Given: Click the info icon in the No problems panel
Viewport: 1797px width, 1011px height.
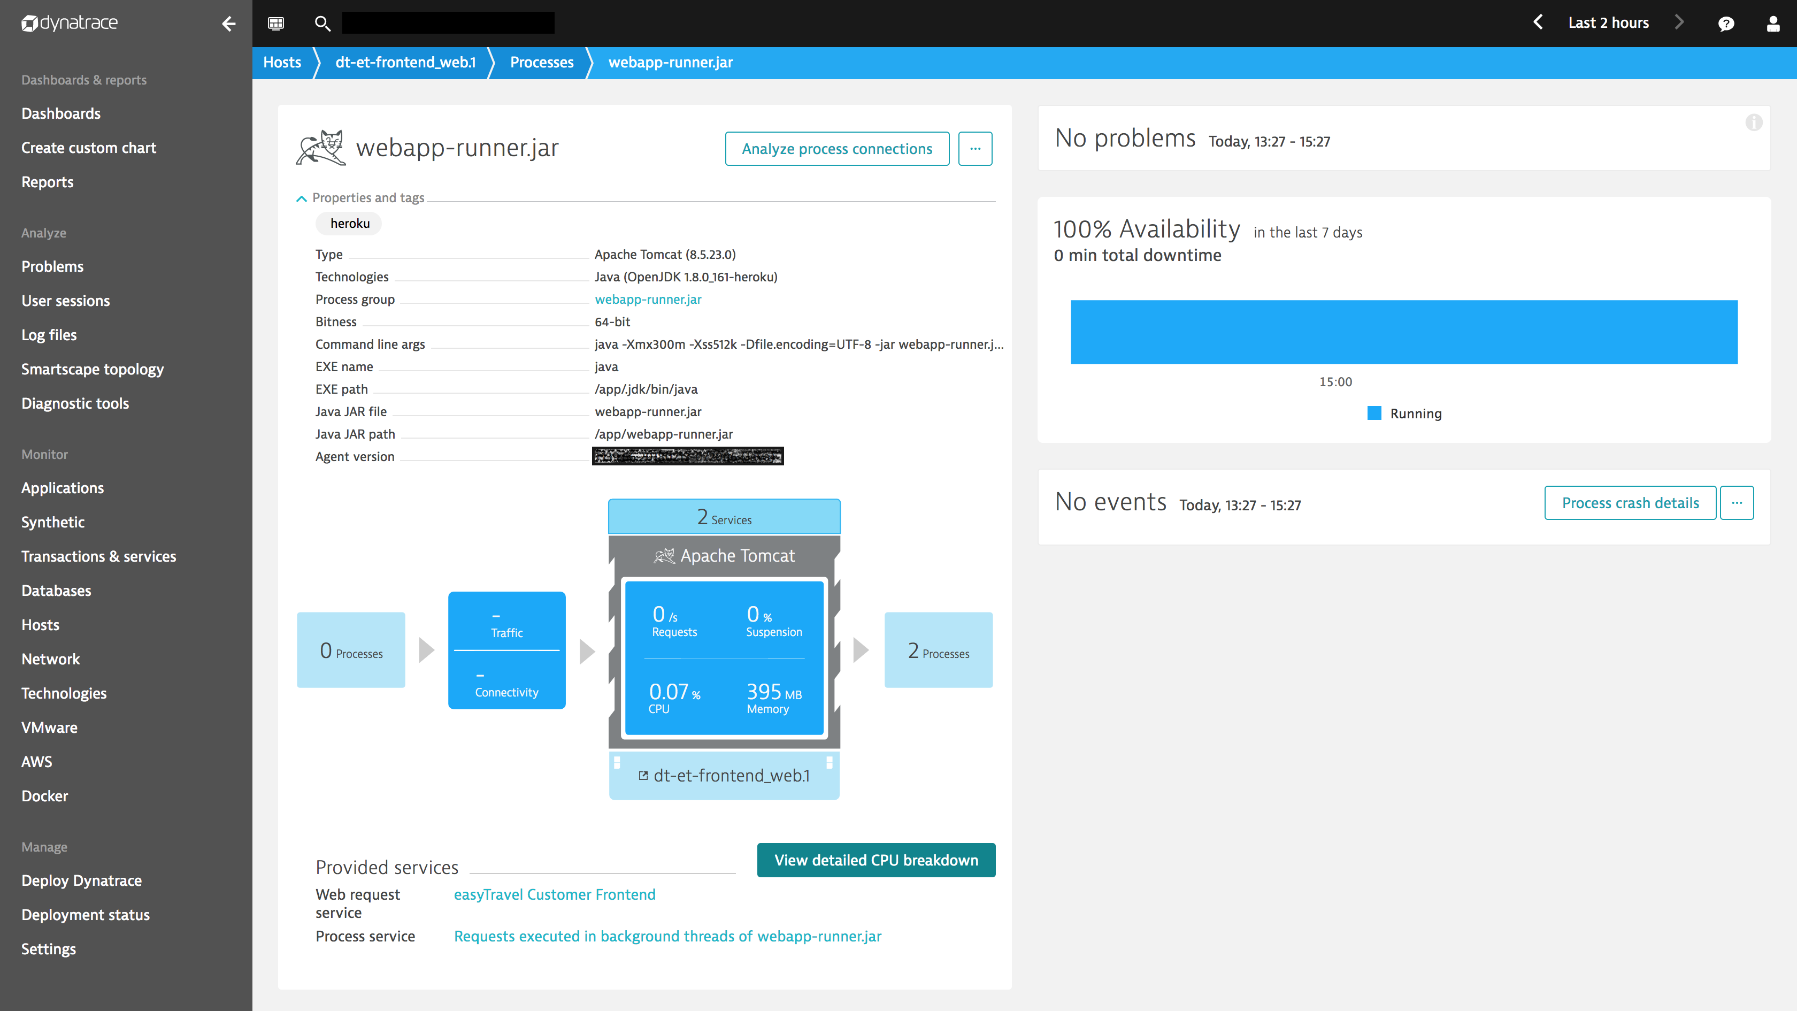Looking at the screenshot, I should point(1754,123).
